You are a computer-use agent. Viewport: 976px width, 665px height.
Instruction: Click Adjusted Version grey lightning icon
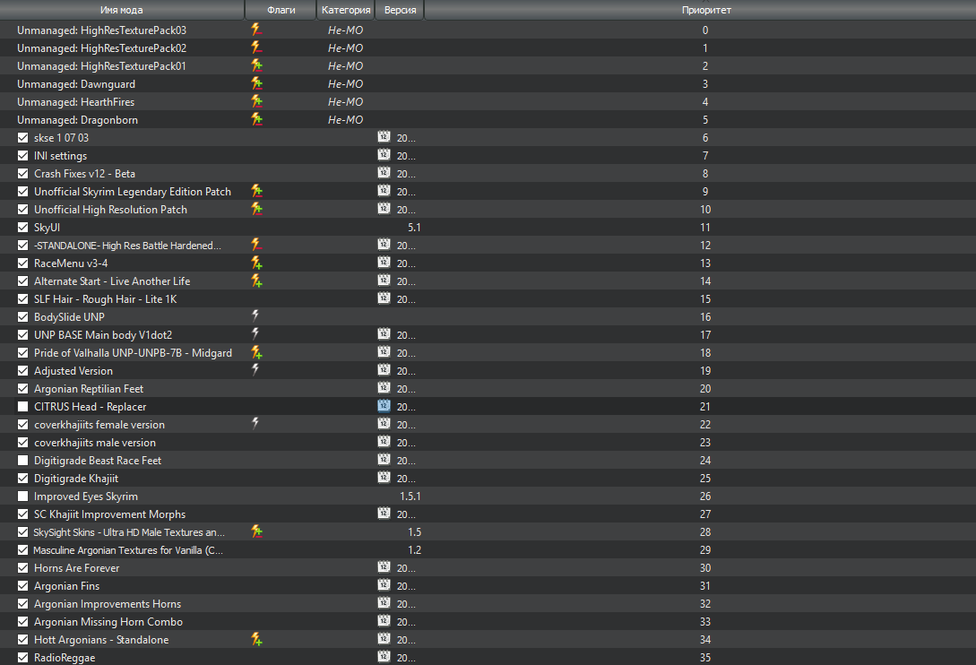255,370
